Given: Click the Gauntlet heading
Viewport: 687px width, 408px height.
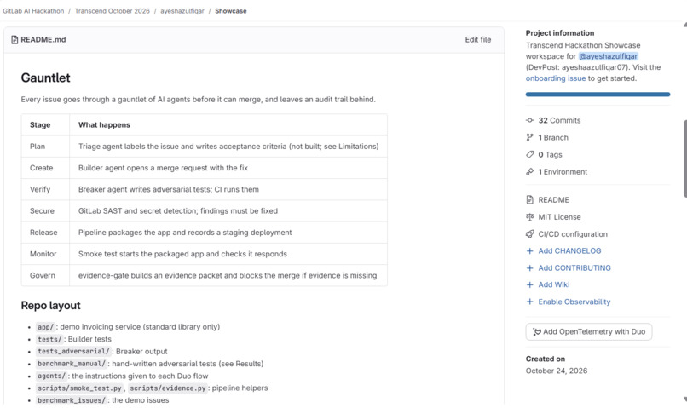Looking at the screenshot, I should point(45,78).
